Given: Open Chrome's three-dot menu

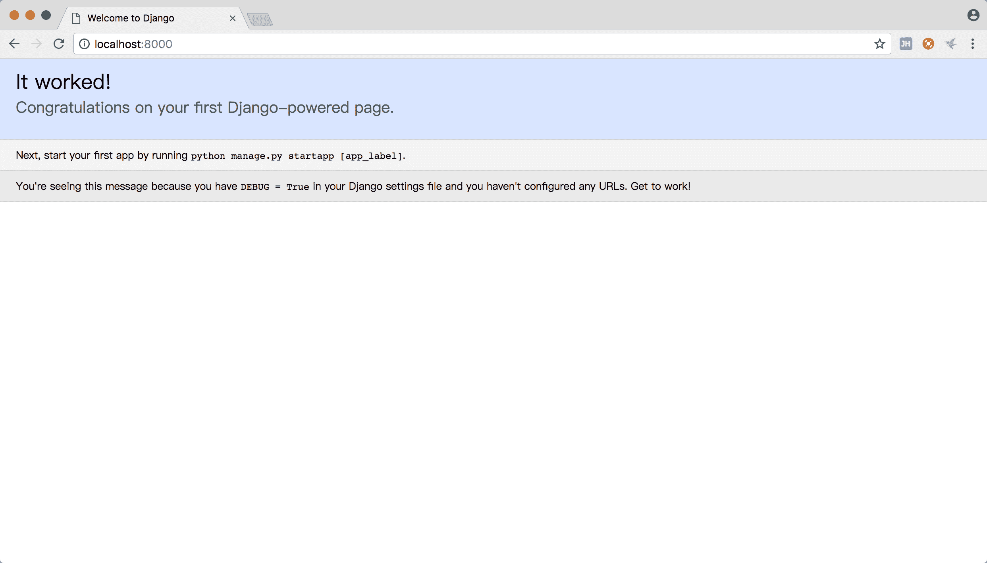Looking at the screenshot, I should click(973, 44).
